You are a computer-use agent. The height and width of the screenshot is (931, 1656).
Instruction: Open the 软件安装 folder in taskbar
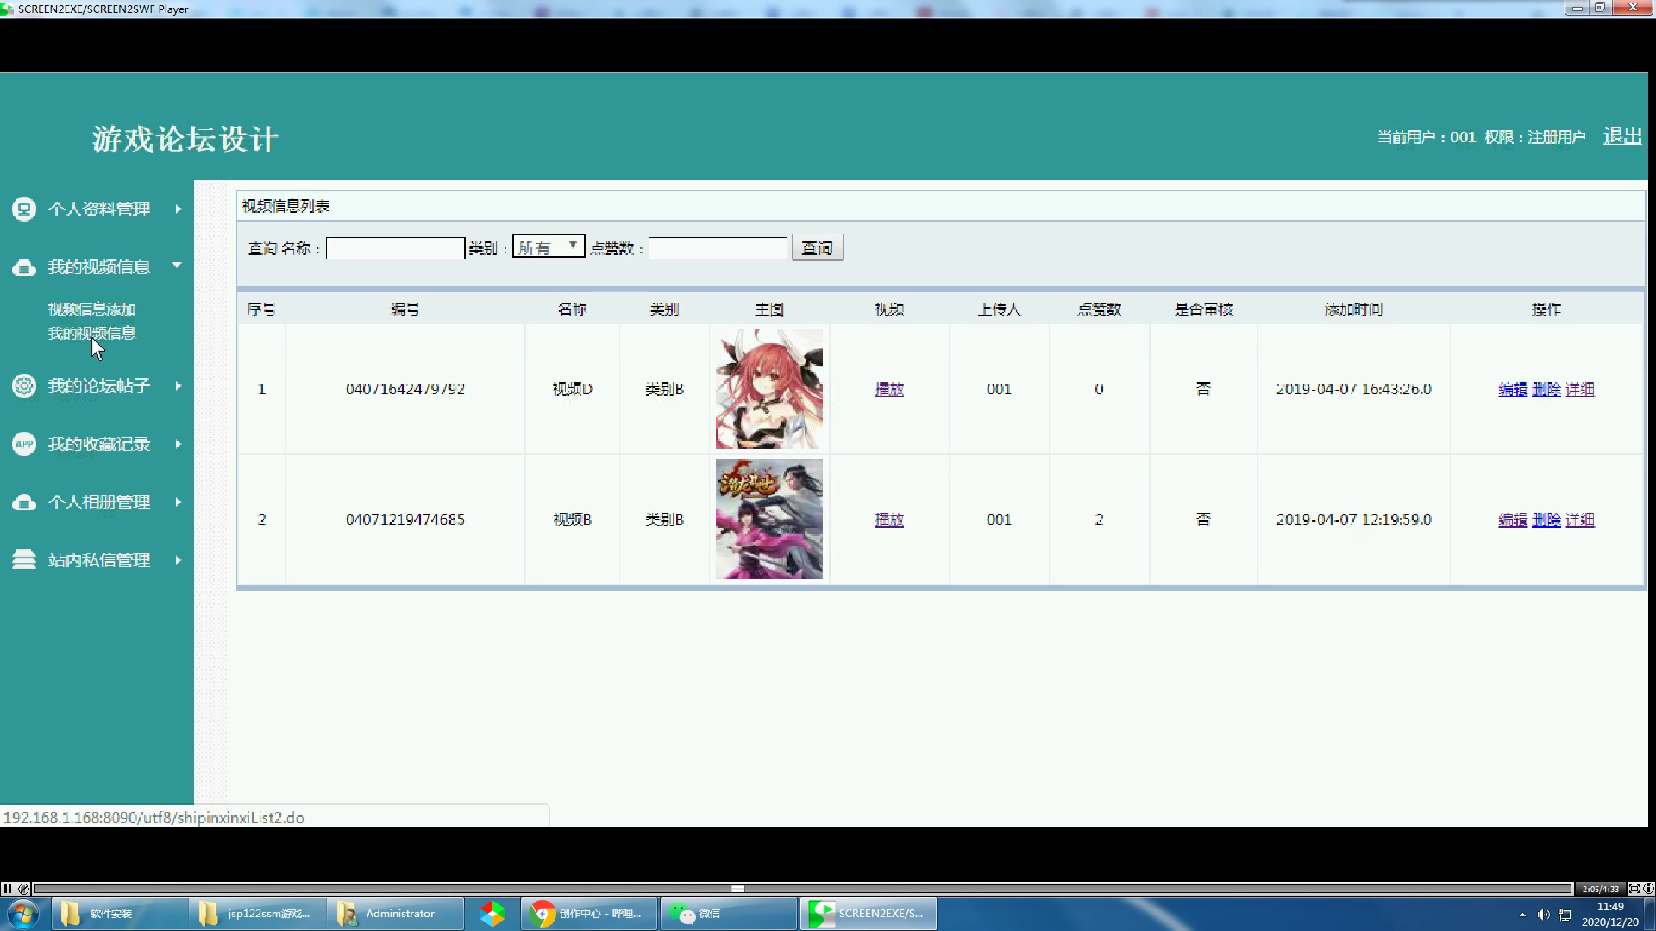pyautogui.click(x=119, y=914)
